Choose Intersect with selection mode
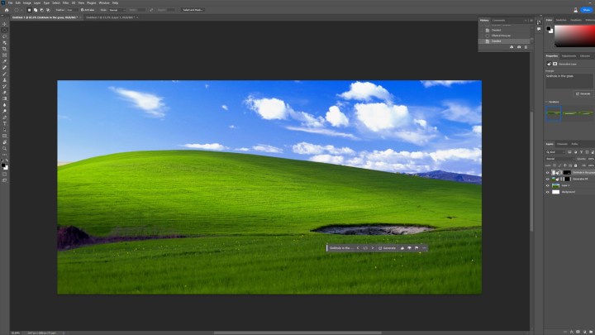595x335 pixels. pos(48,10)
